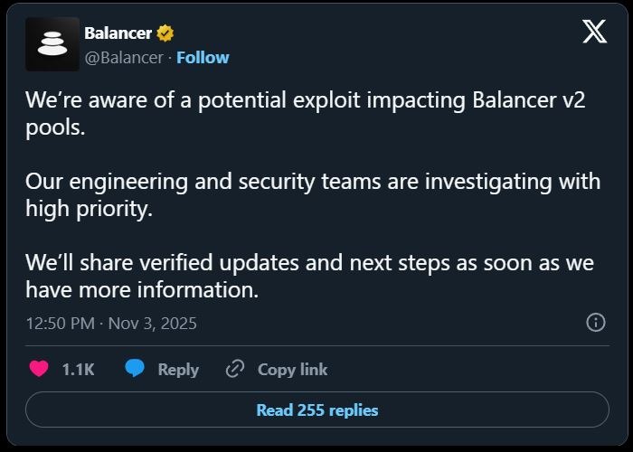Click the line starting "We'll share verified updates"

click(309, 262)
